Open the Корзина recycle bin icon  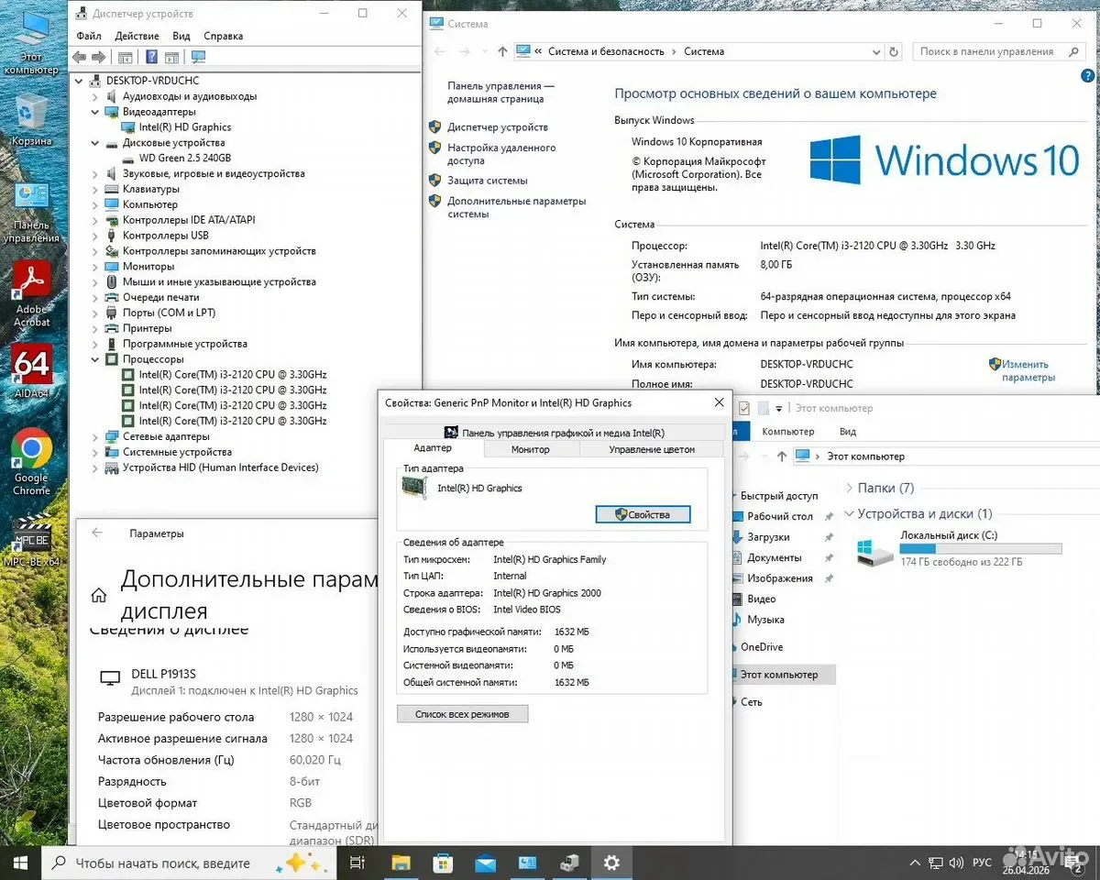(31, 119)
